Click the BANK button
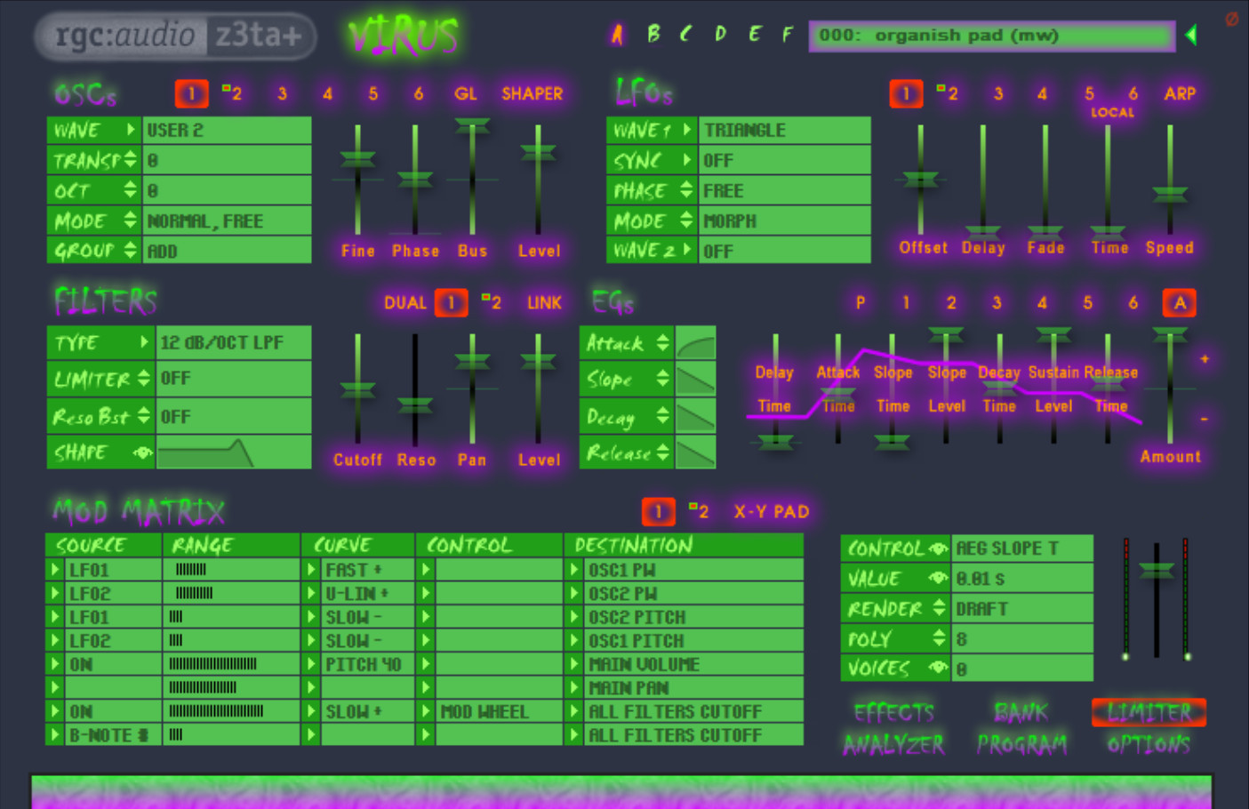Screen dimensions: 1249x809 [1021, 712]
